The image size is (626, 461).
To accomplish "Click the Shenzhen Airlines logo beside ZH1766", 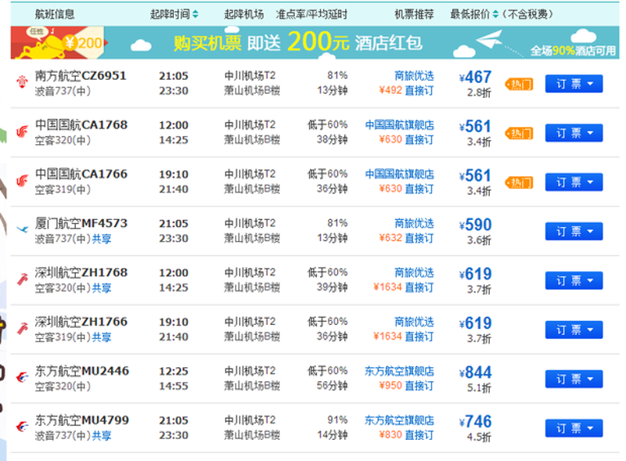I will (23, 329).
